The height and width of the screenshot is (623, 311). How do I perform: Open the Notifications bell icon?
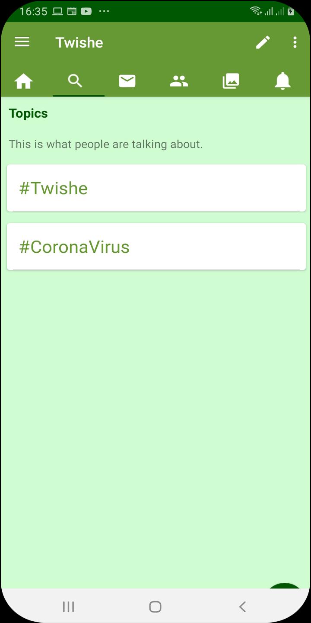283,81
